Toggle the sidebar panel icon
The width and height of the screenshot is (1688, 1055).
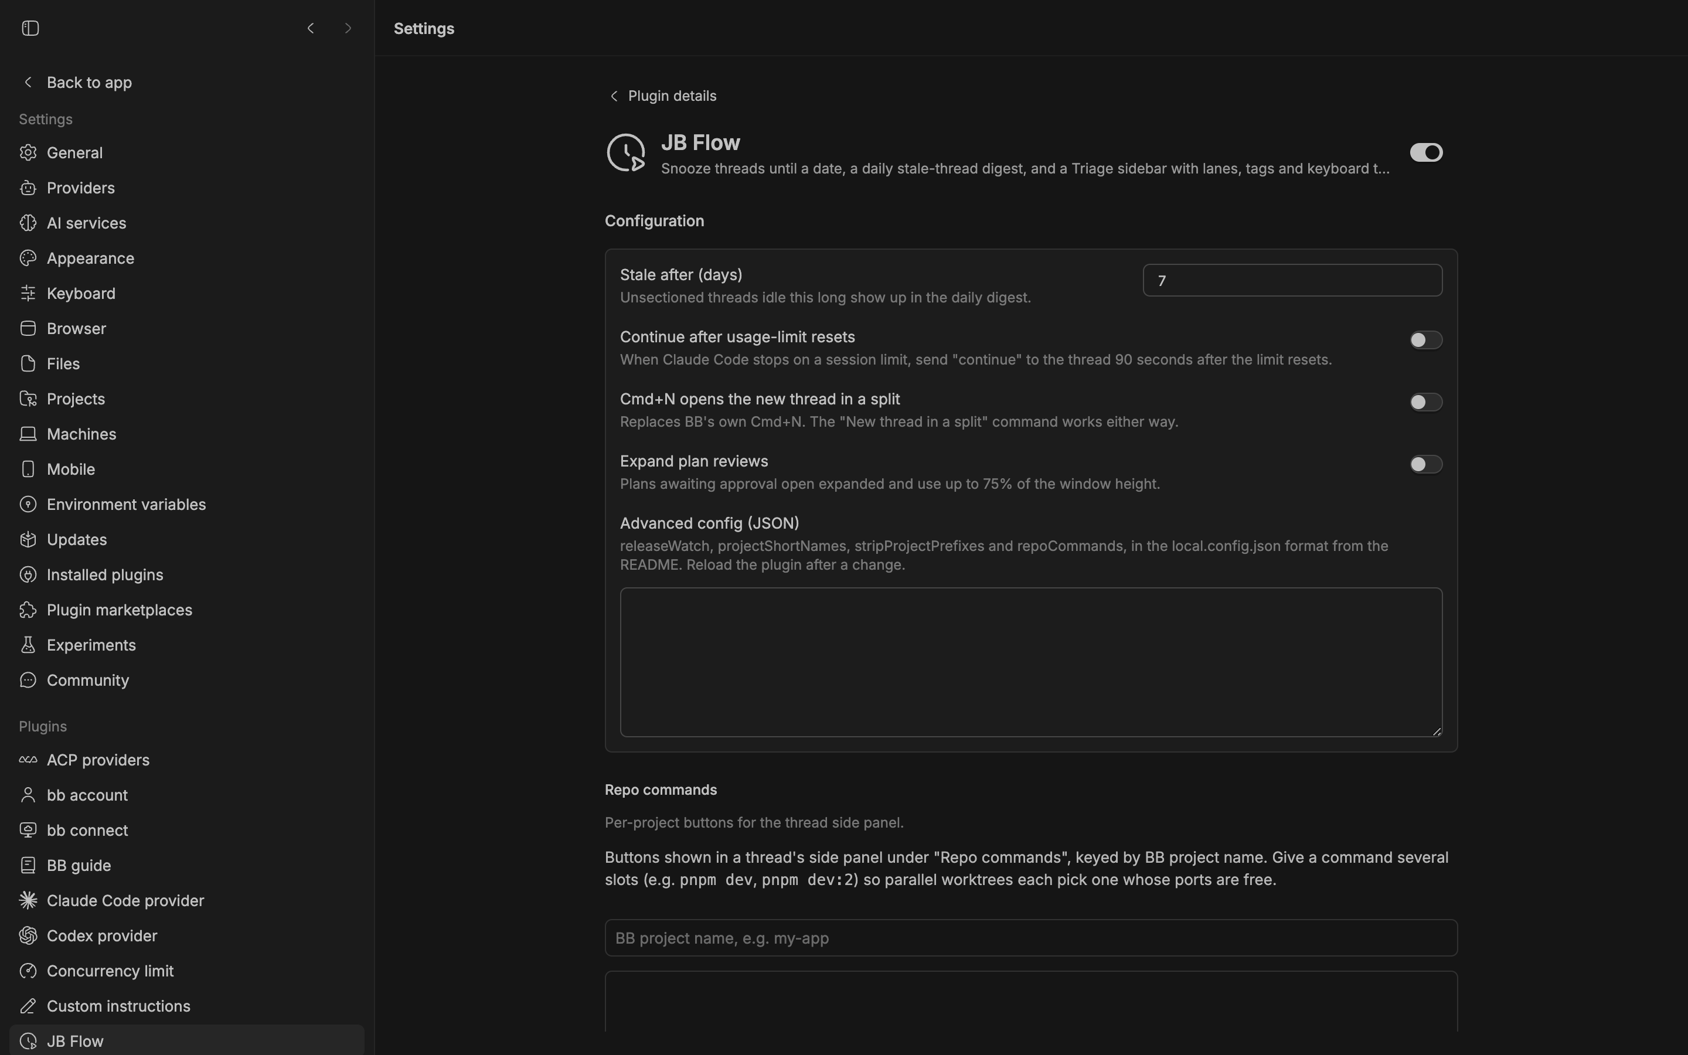coord(30,28)
